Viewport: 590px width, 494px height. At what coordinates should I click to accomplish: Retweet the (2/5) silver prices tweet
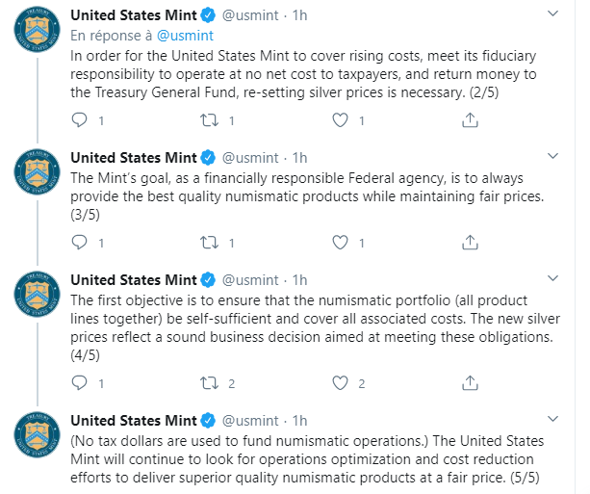coord(209,120)
